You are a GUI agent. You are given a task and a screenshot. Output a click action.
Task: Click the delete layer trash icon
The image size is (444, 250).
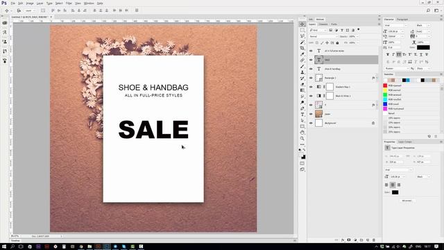374,240
